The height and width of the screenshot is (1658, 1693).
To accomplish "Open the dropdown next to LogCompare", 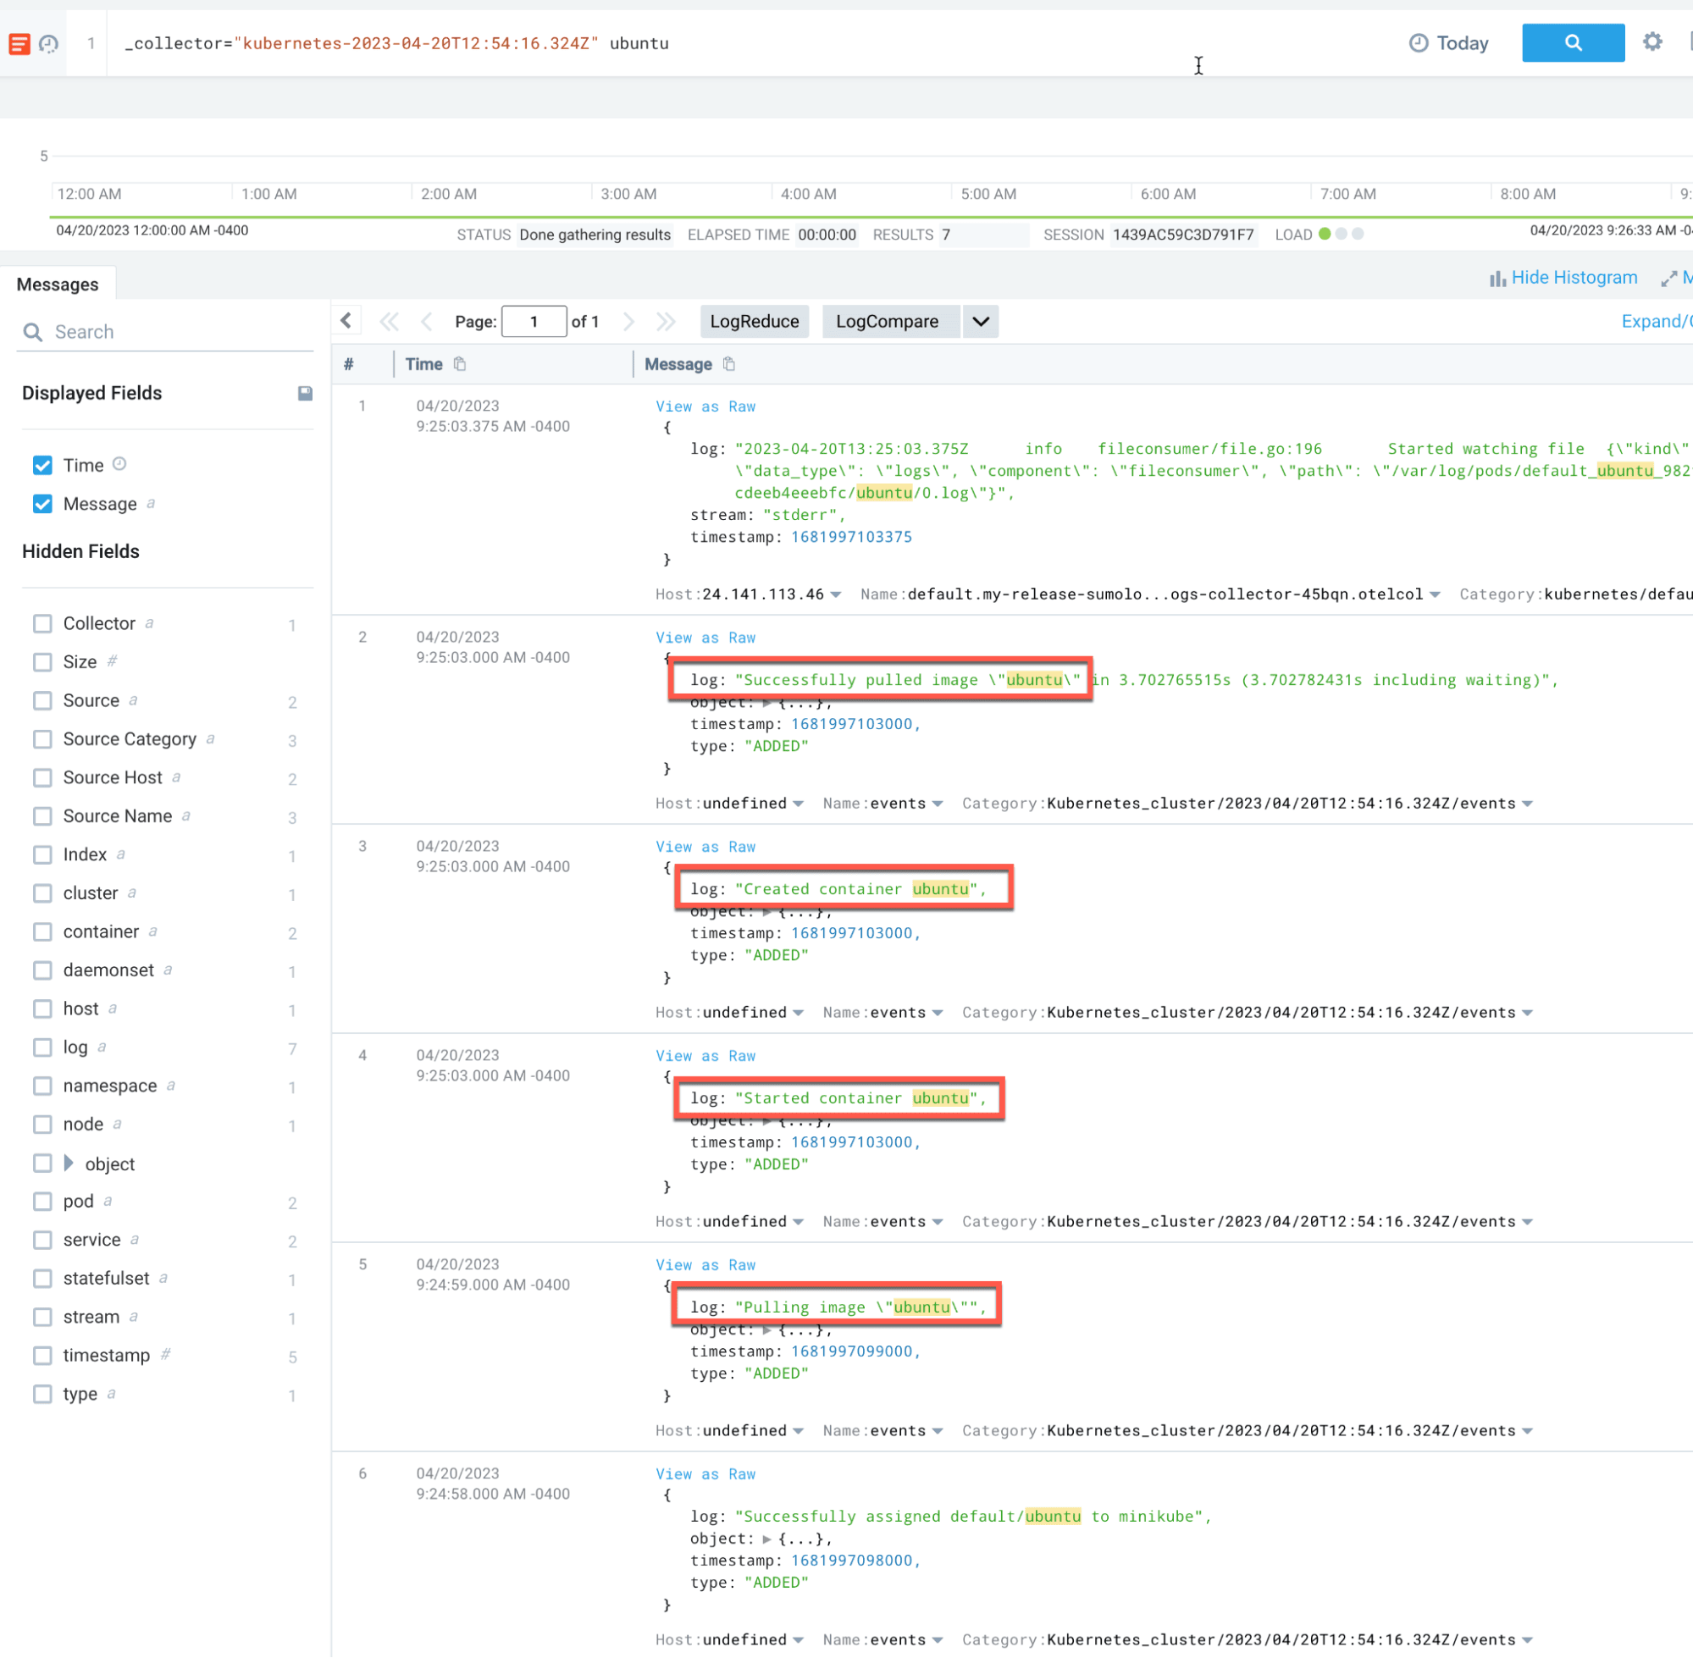I will tap(981, 321).
